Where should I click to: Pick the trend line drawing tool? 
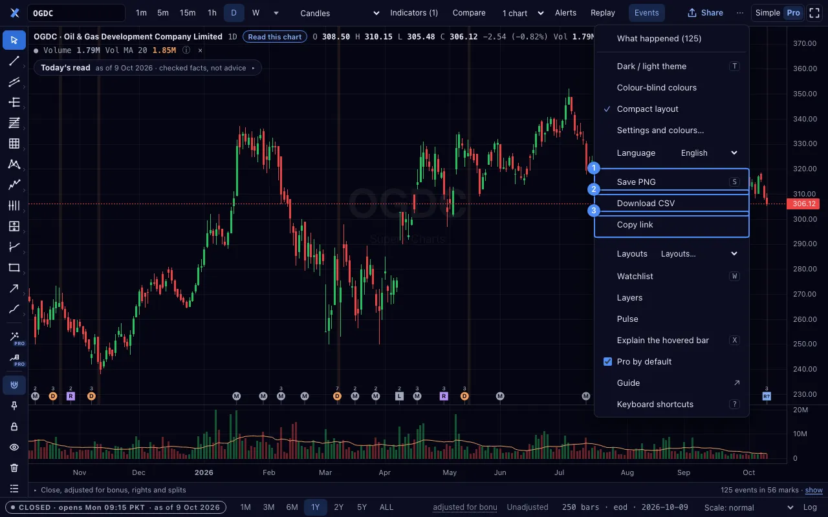coord(14,61)
